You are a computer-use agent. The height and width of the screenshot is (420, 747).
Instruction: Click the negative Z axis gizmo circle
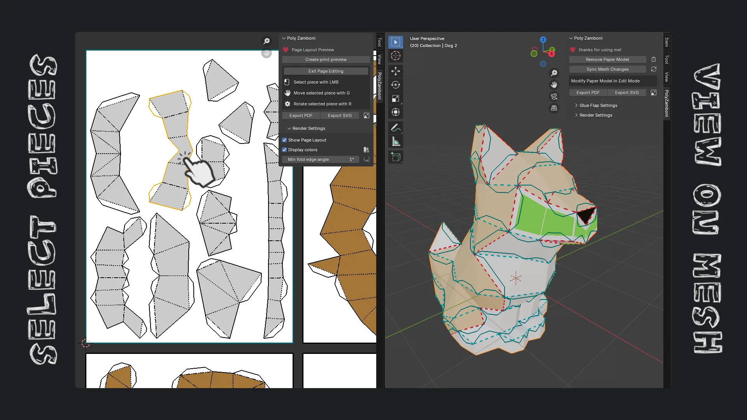coord(543,64)
